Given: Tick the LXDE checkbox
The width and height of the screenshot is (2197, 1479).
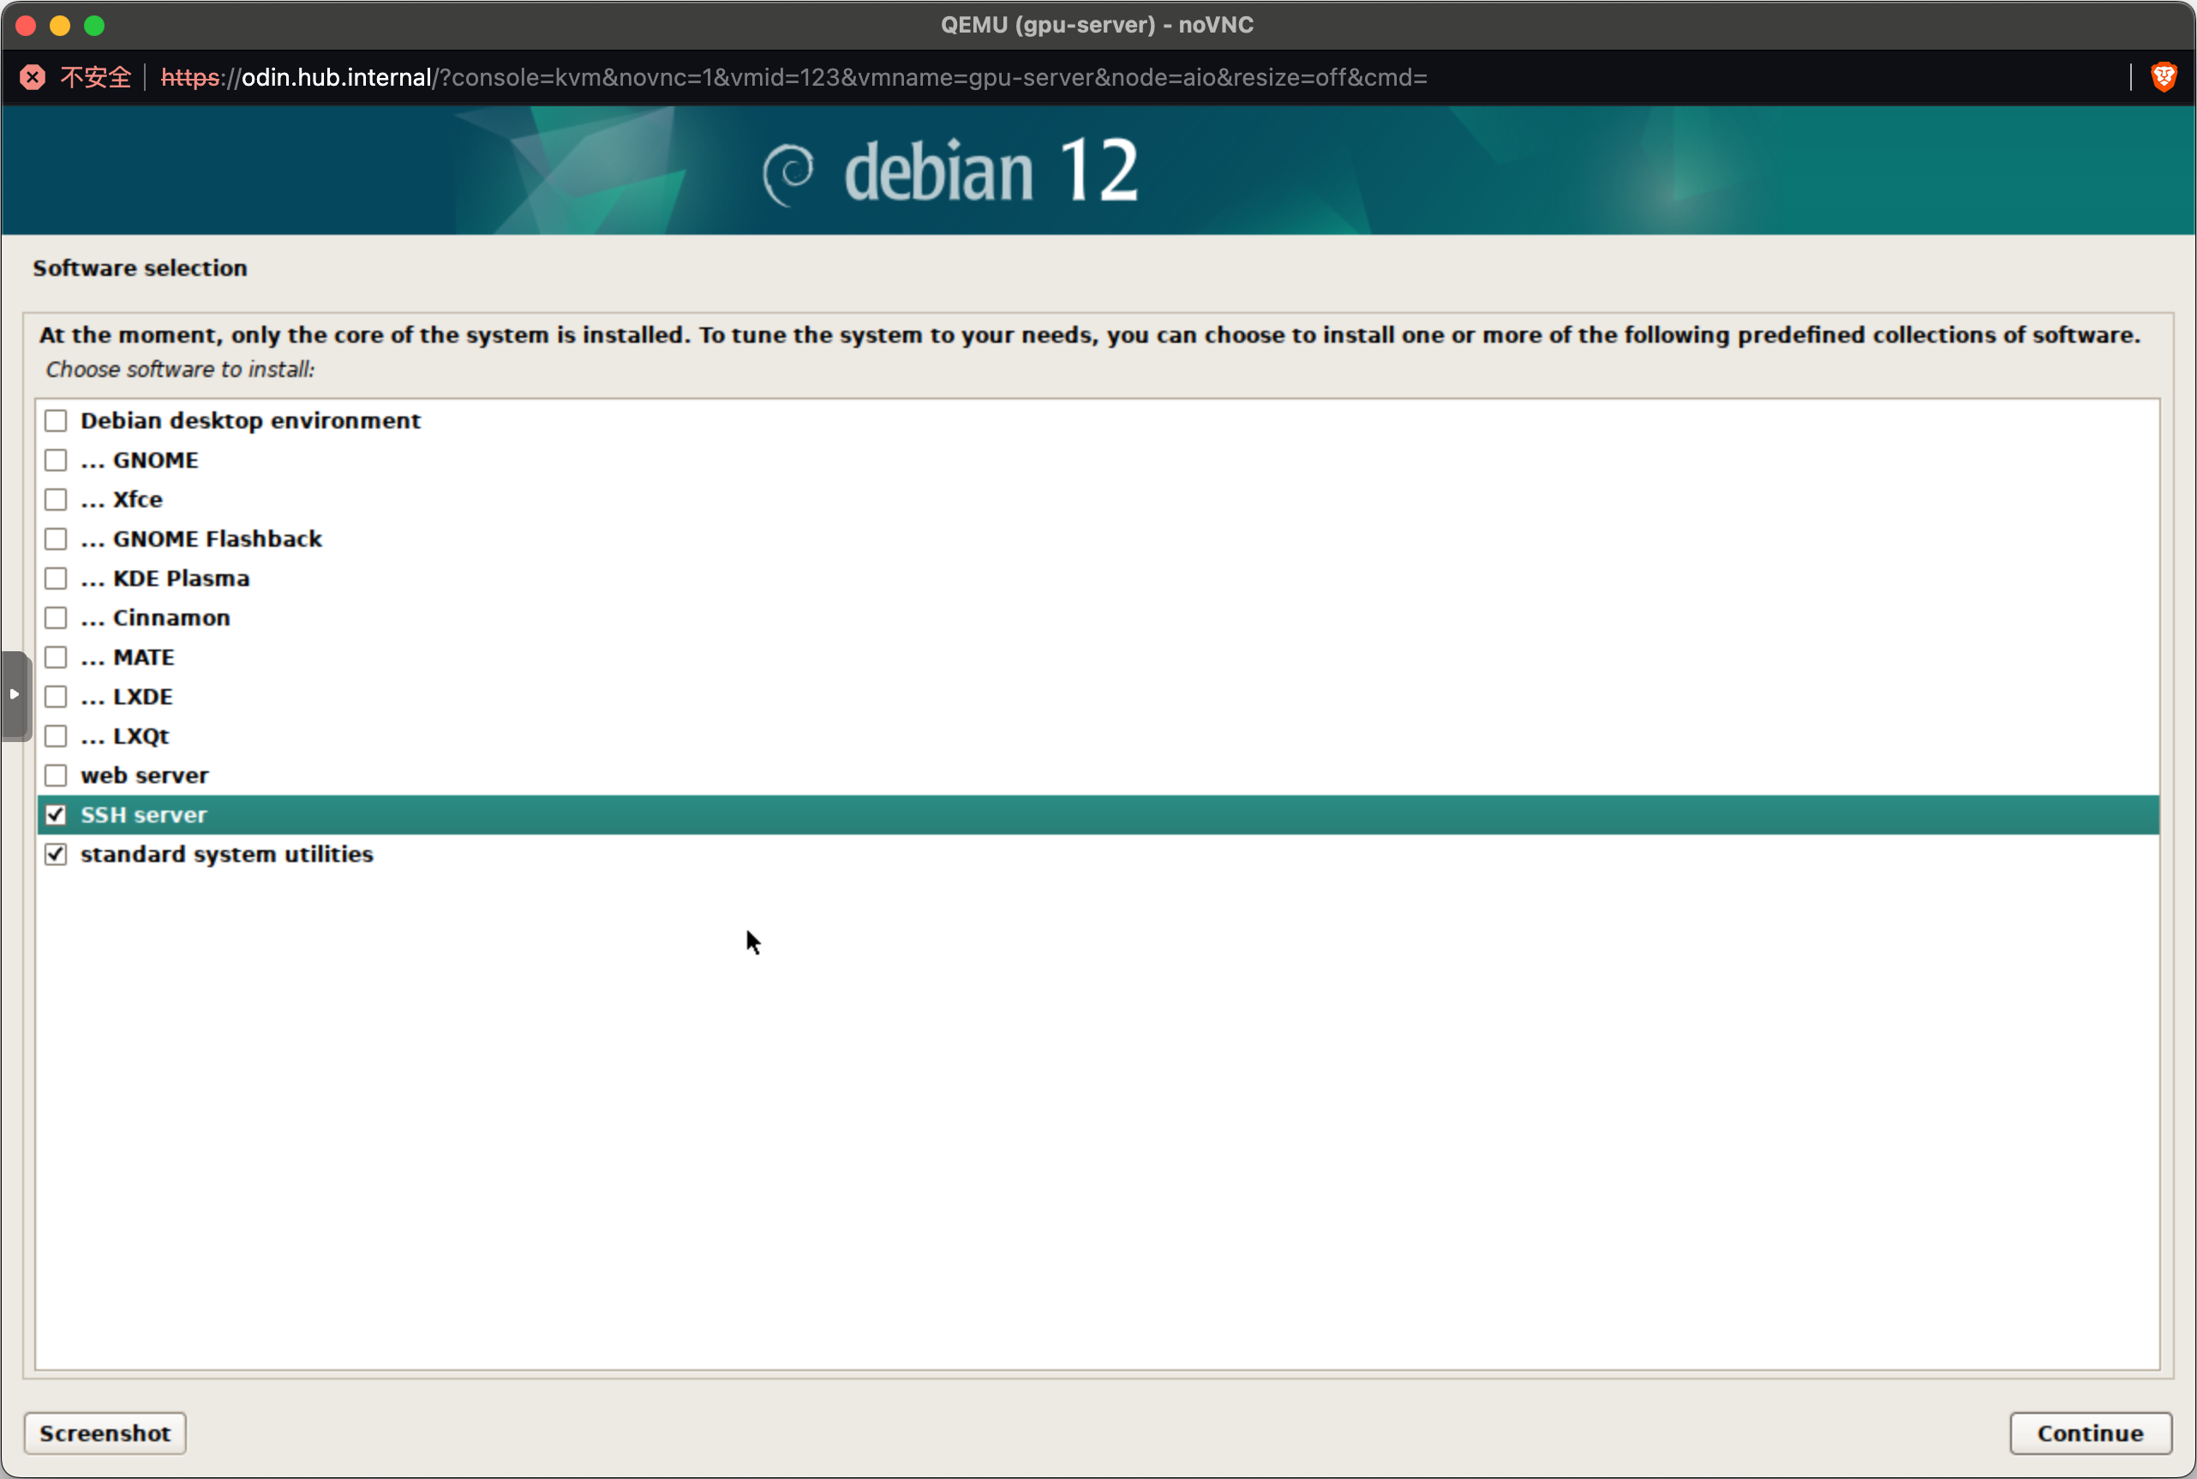Looking at the screenshot, I should coord(56,697).
